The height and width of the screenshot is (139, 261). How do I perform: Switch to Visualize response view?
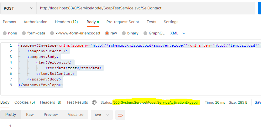tap(76, 115)
